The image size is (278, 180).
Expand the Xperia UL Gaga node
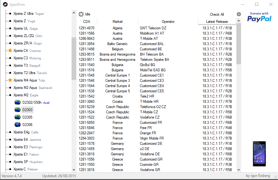coord(10,28)
